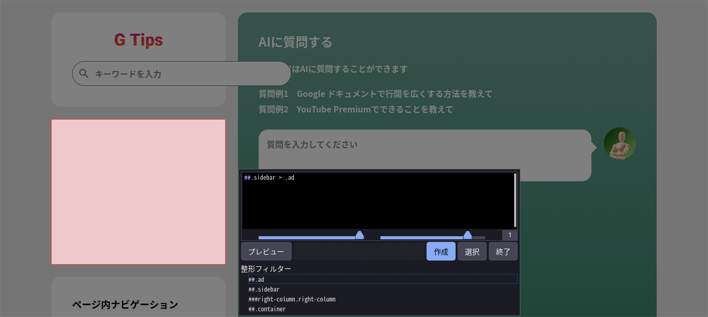Click the dotted drag handle area of picker

[x=359, y=251]
